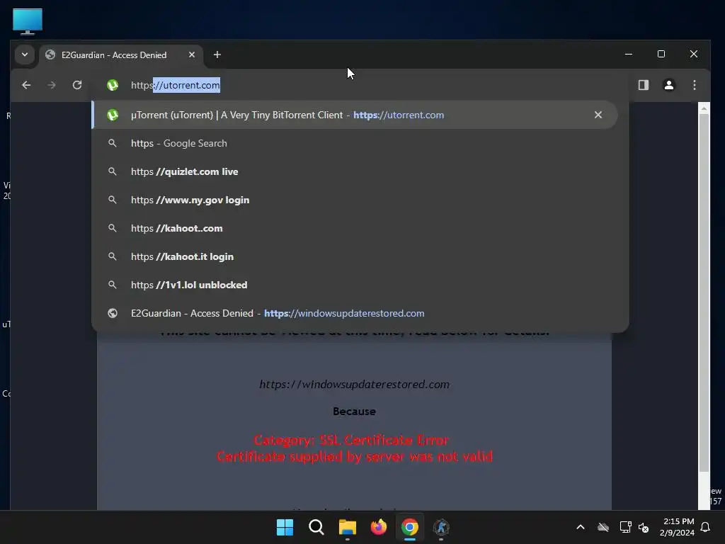Pick 'https //www.ny.gov login' suggestion

[355, 200]
